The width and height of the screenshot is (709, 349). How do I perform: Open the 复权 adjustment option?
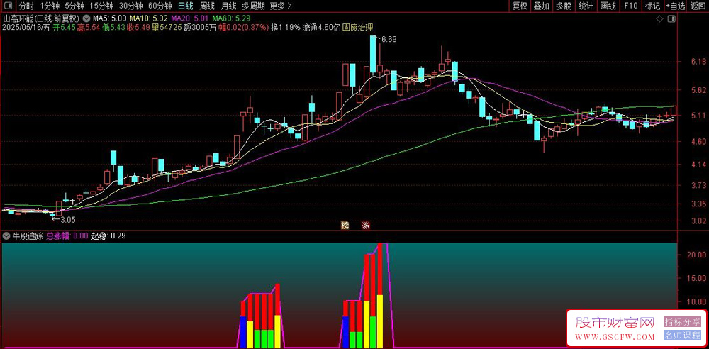click(520, 6)
